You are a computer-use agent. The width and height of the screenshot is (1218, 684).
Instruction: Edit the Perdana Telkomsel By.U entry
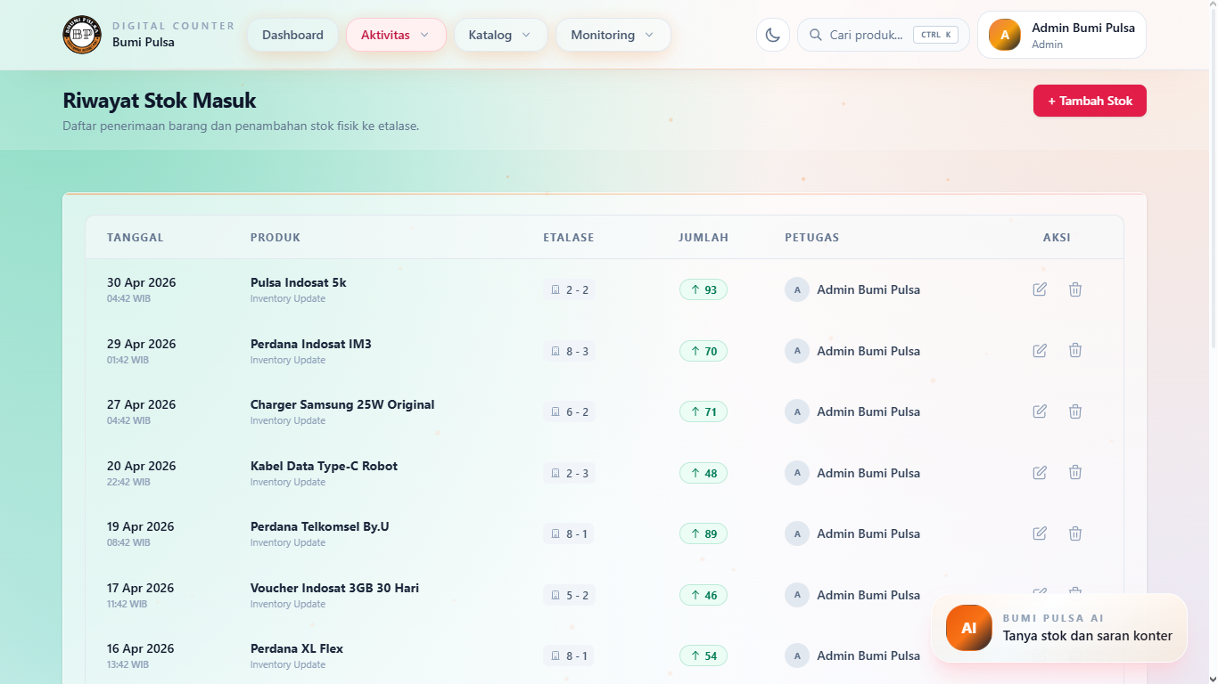tap(1040, 533)
